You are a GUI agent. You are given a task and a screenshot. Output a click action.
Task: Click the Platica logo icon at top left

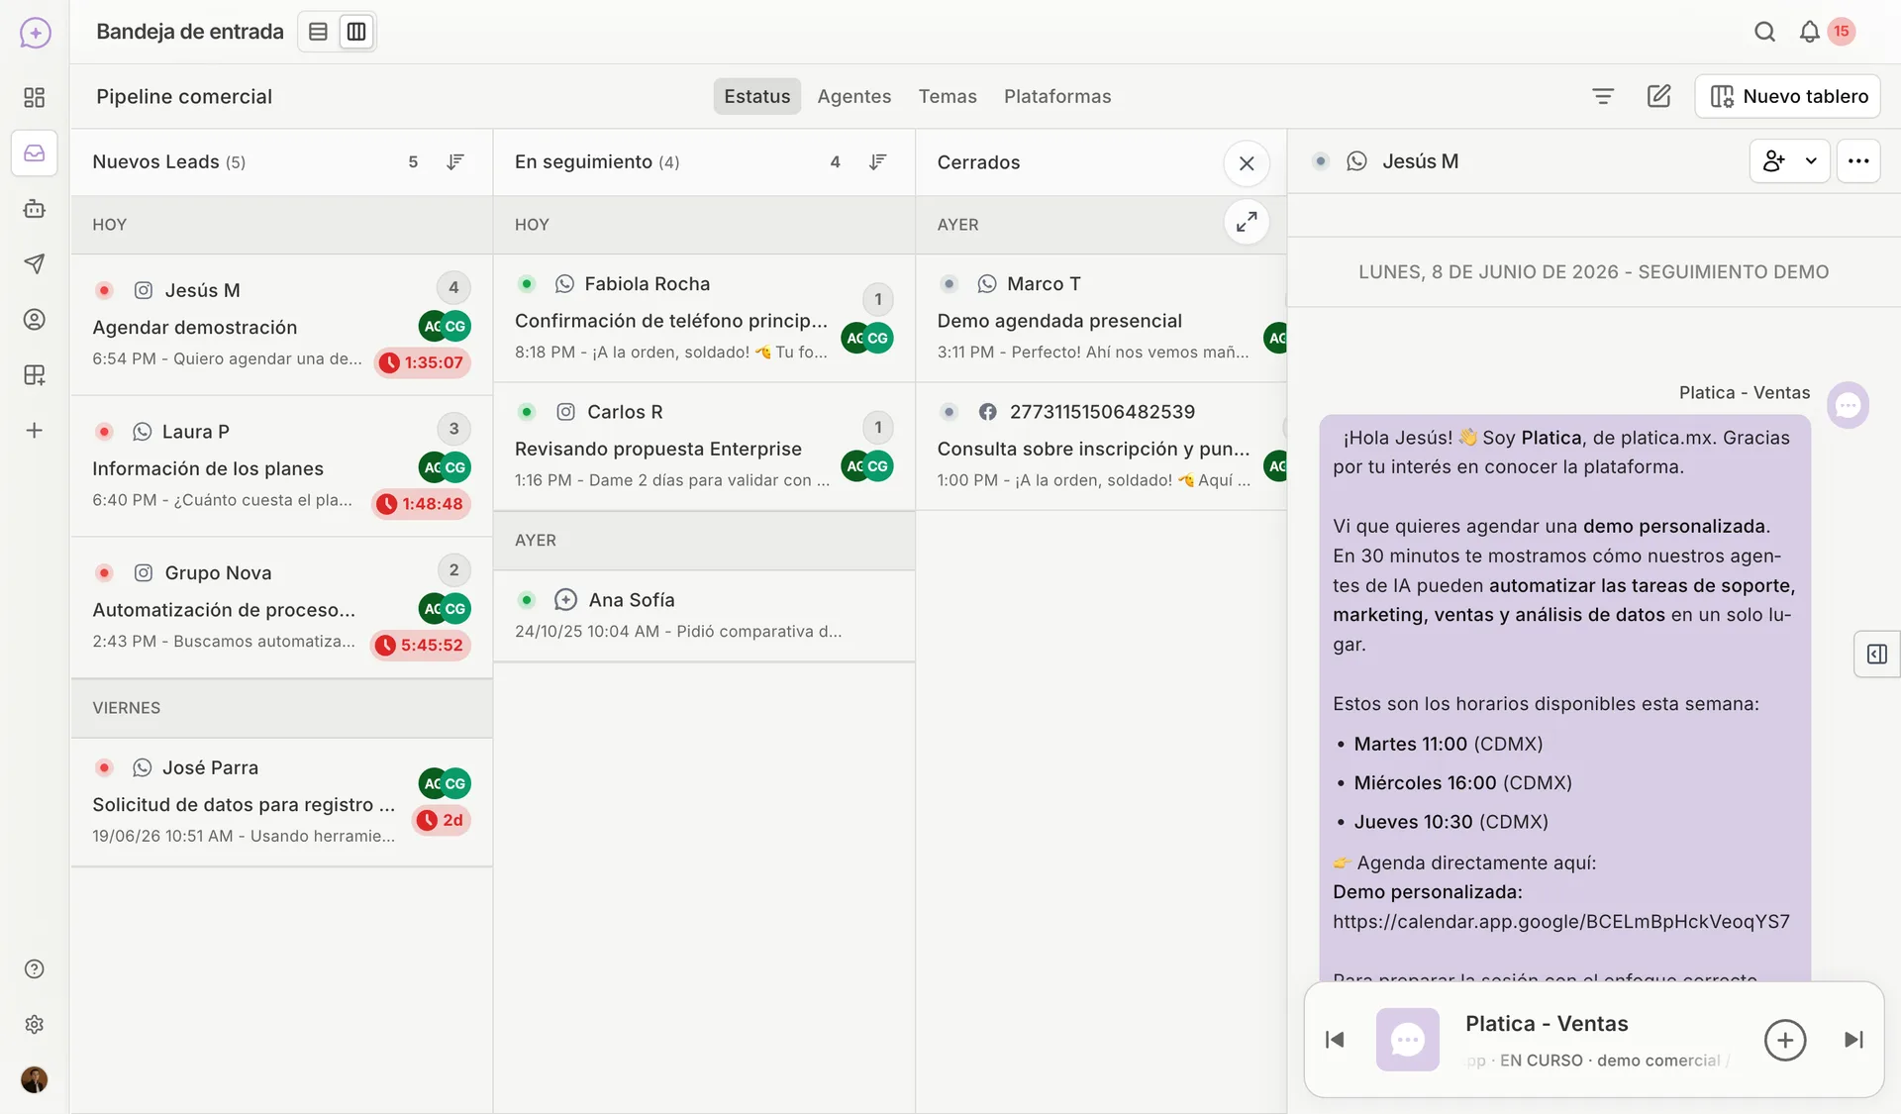35,33
